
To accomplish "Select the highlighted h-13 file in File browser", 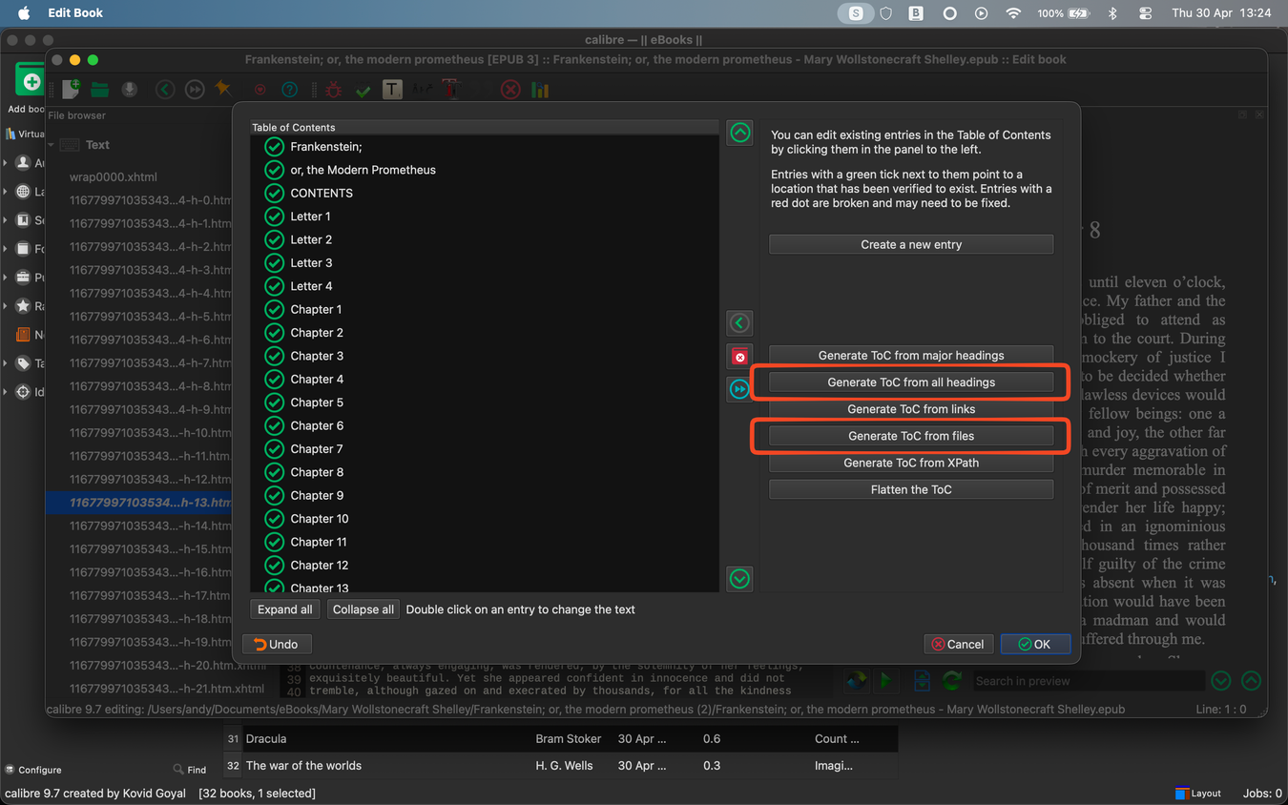I will (x=139, y=503).
